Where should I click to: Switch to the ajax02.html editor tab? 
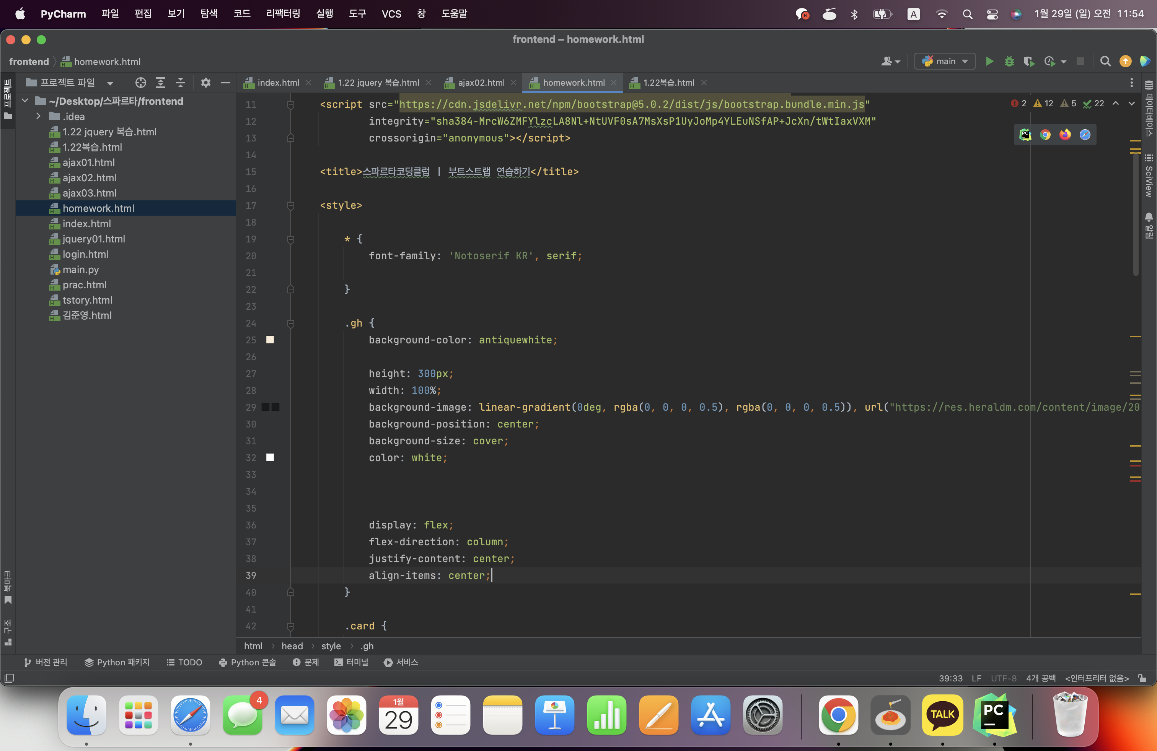(x=481, y=83)
